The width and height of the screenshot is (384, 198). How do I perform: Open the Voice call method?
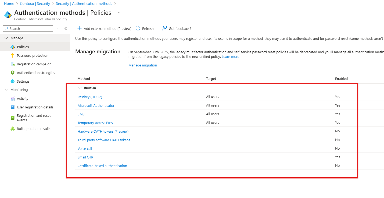(x=85, y=148)
